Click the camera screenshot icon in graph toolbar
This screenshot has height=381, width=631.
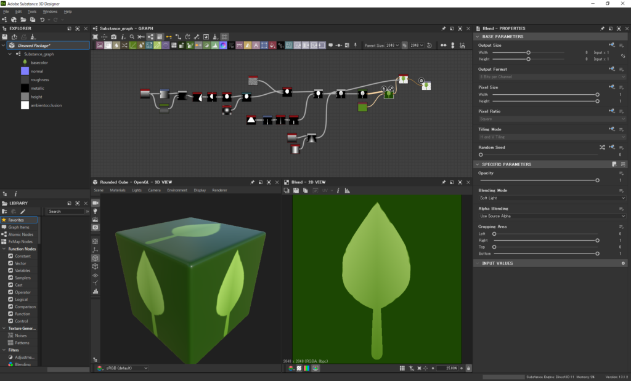coord(113,37)
